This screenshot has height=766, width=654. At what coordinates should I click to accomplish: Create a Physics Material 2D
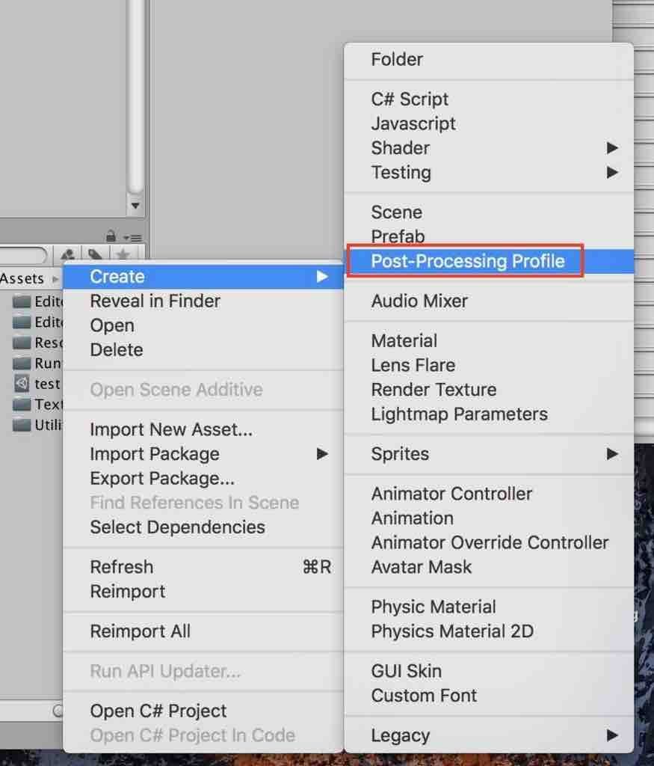tap(489, 631)
